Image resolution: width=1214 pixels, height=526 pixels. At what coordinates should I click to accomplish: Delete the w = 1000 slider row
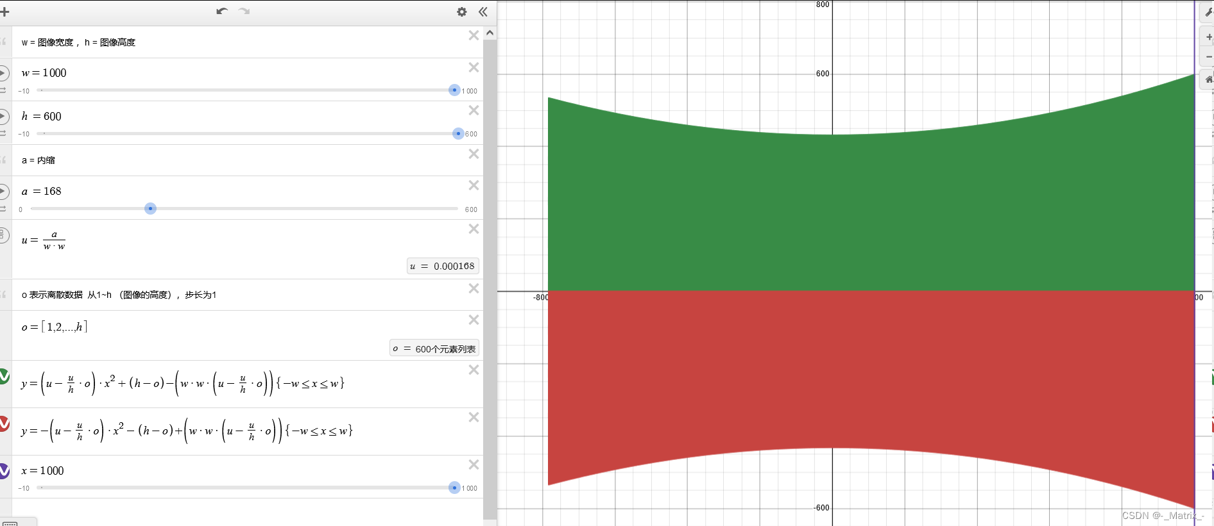[474, 67]
